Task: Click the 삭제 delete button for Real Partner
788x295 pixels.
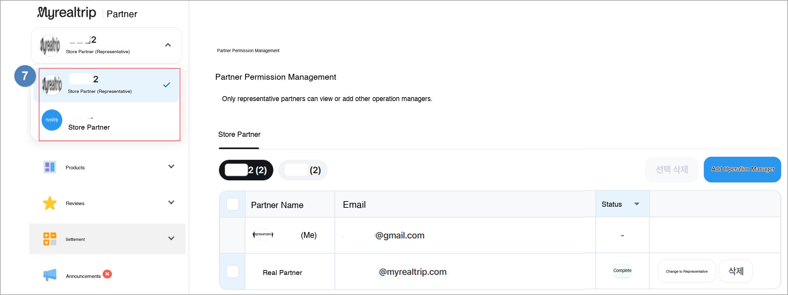Action: 736,271
